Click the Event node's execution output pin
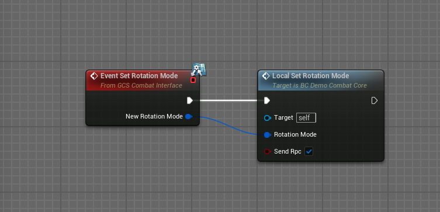Viewport: 440px width, 212px height. [190, 100]
